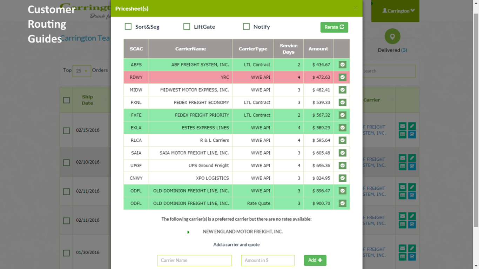Check the LiftGate option
The width and height of the screenshot is (479, 269).
click(187, 26)
